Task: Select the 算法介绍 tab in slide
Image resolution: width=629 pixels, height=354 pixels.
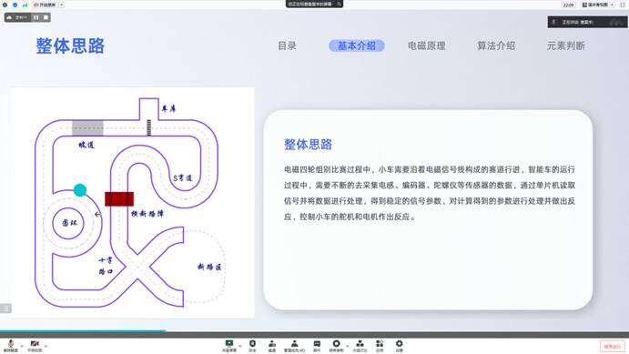Action: [496, 46]
